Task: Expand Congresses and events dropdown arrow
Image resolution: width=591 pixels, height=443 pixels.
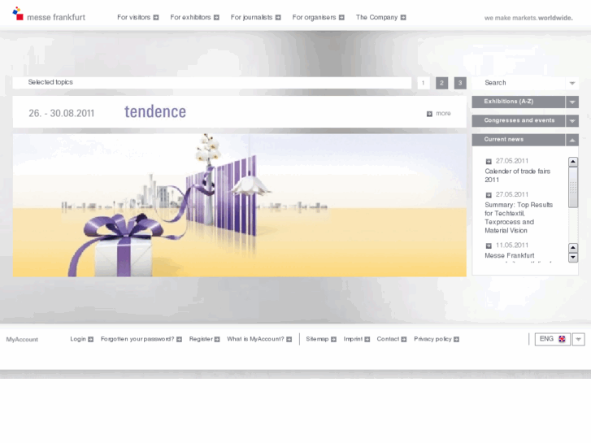Action: (x=572, y=120)
